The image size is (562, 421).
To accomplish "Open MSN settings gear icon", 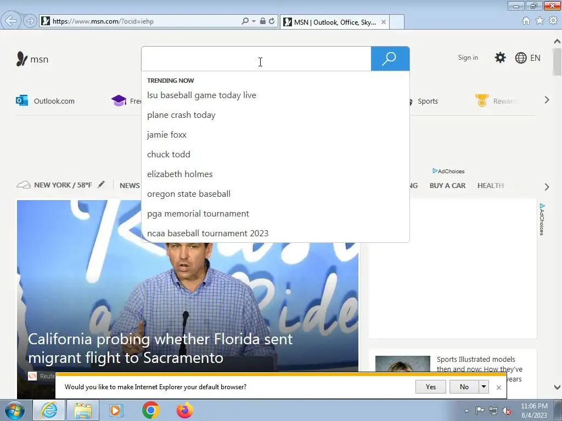I will [500, 58].
